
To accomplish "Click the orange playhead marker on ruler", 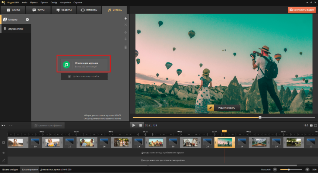I will (x=224, y=131).
